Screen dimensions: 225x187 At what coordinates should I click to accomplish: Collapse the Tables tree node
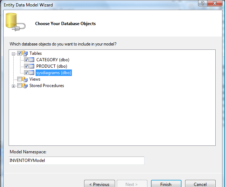14,54
